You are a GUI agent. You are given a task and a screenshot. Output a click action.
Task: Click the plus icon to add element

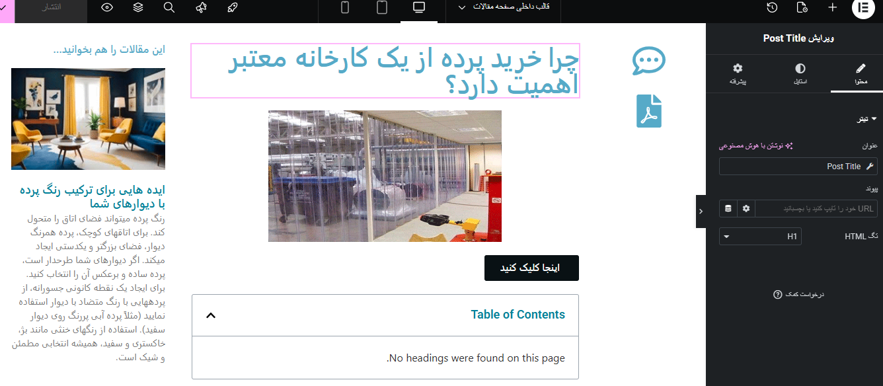[x=832, y=8]
